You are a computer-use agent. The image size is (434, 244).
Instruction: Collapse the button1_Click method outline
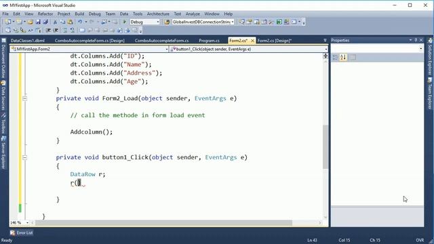[24, 158]
